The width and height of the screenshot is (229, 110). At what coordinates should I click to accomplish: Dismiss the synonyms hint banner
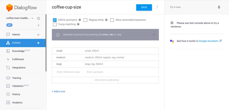[x=154, y=35]
